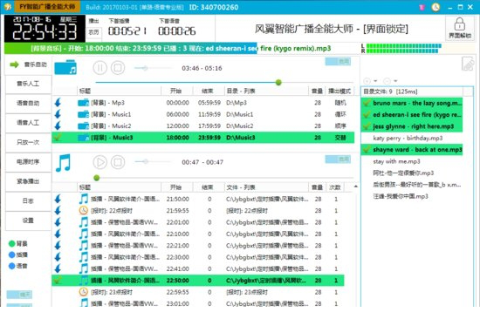
Task: Click the clock icon in the title bar
Action: tap(435, 7)
